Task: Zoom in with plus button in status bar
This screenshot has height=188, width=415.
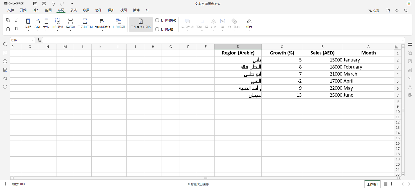Action: tap(5, 184)
